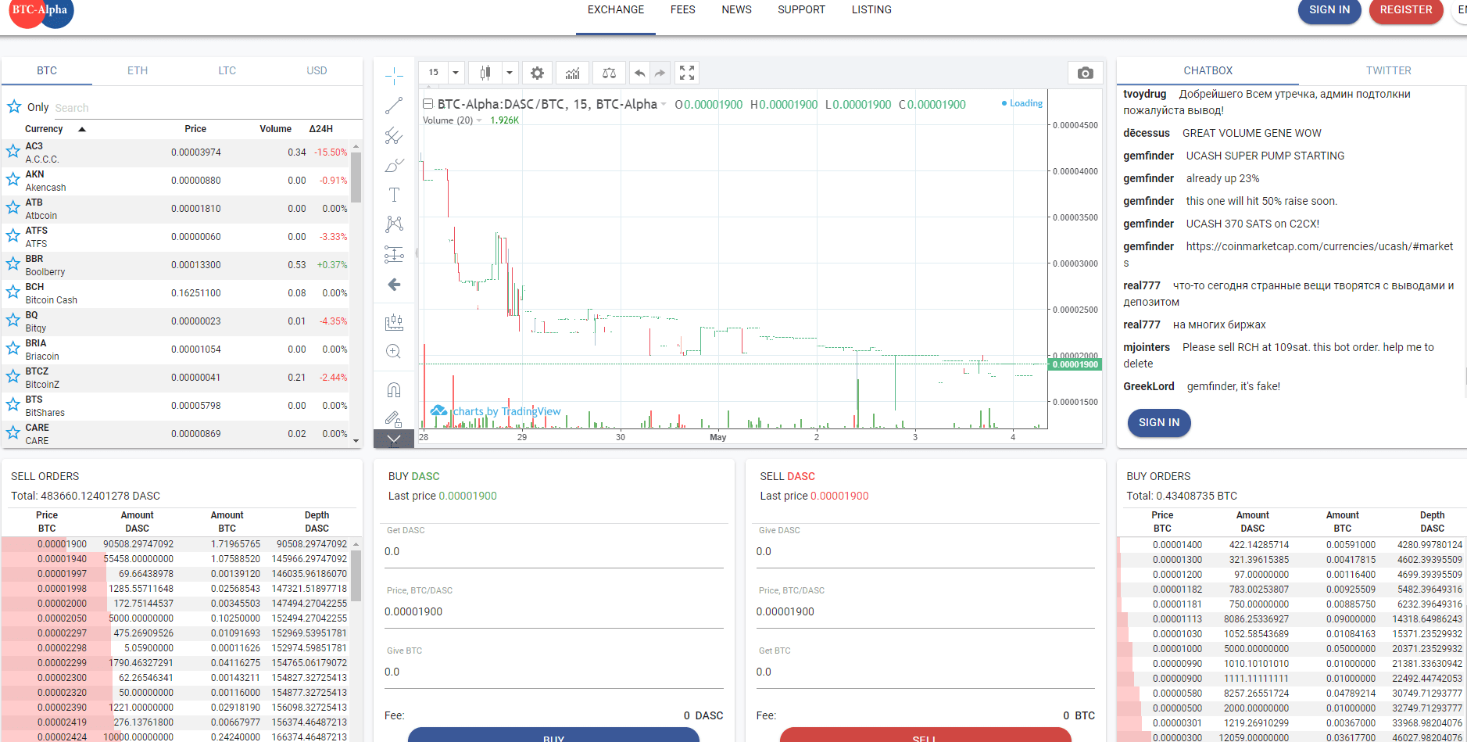Select the trend line drawing tool
This screenshot has height=742, width=1467.
tap(394, 106)
